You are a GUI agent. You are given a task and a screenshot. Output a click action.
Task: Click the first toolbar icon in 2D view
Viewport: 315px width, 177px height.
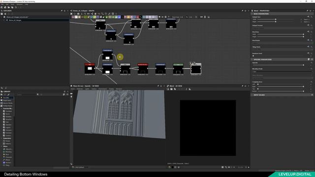point(168,89)
